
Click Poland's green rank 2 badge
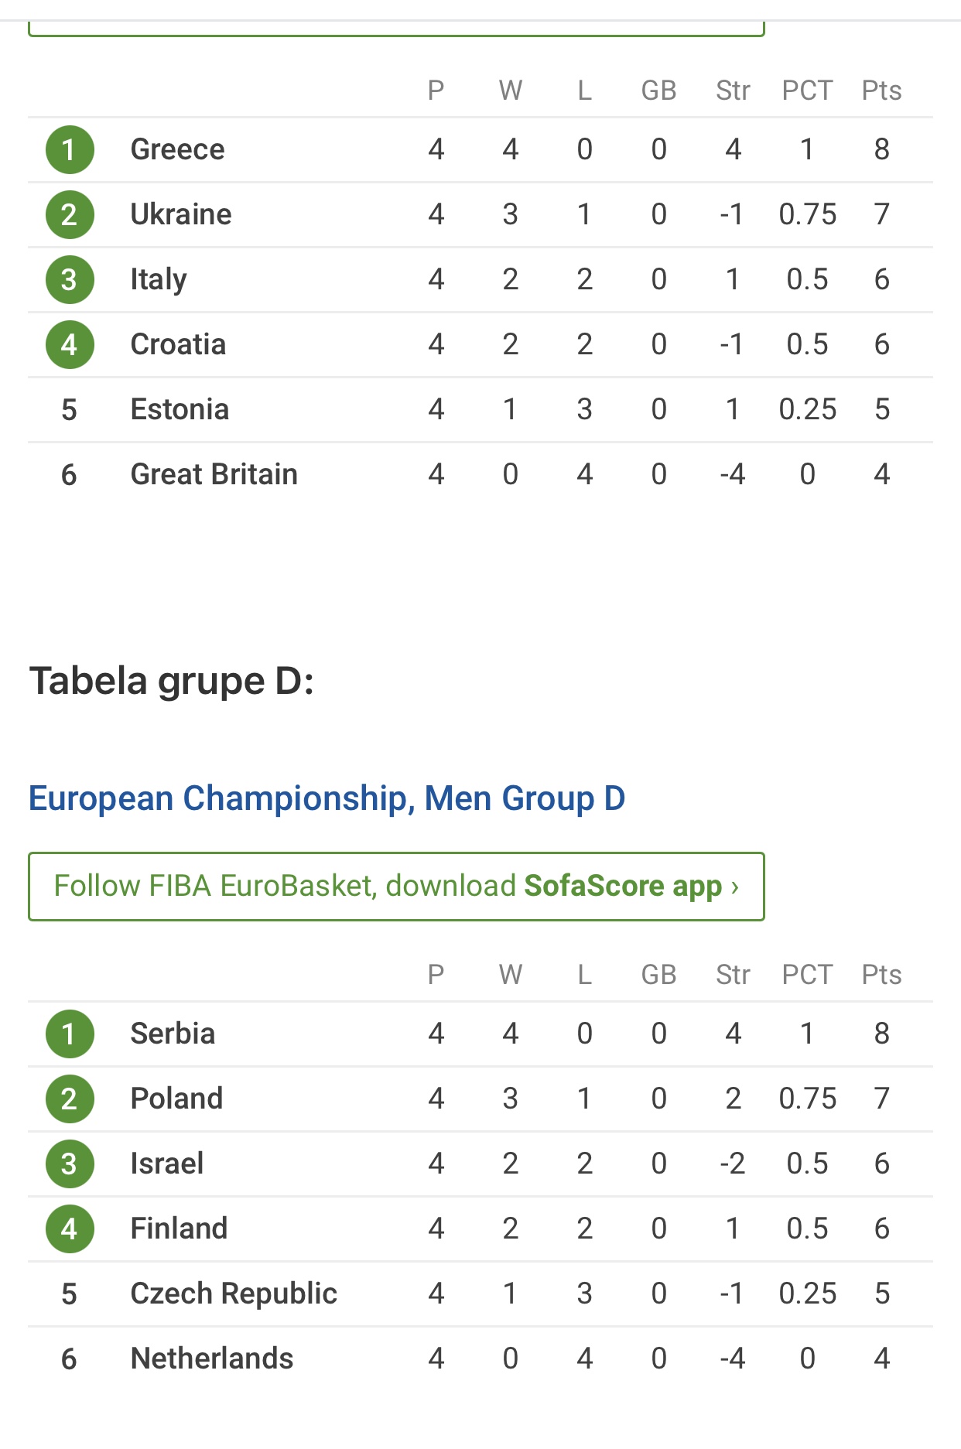(70, 1099)
